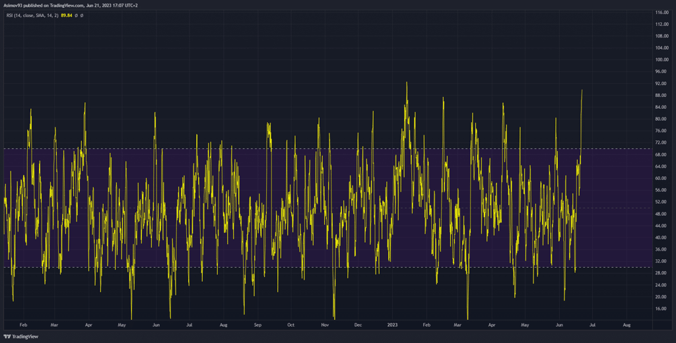This screenshot has height=343, width=676.
Task: Select the 112.00 scale label
Action: (661, 24)
